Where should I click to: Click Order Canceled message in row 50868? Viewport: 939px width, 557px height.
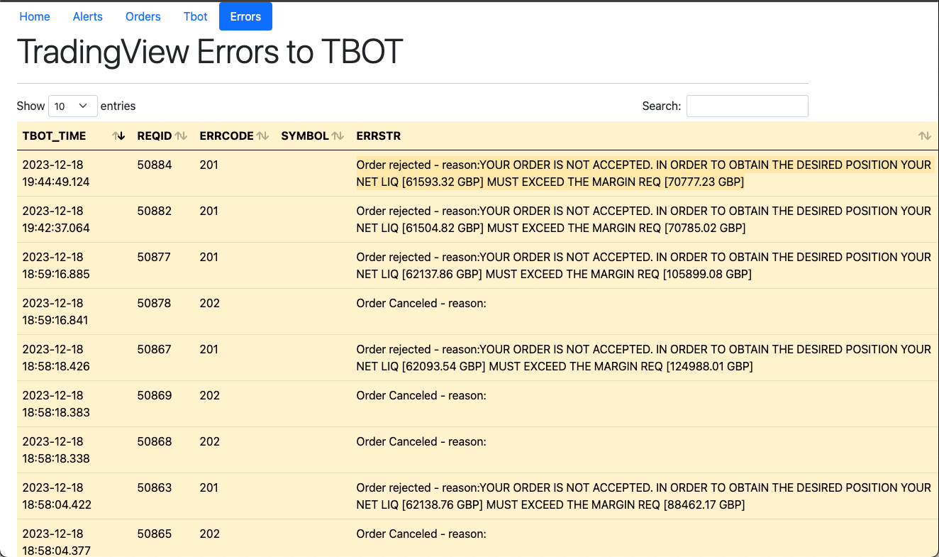click(421, 441)
